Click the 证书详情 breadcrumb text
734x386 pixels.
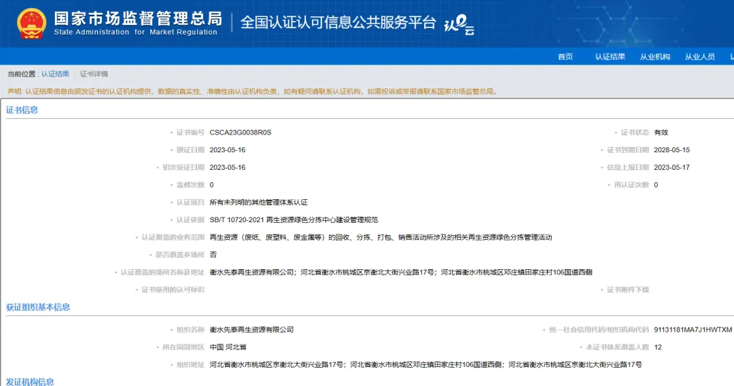pyautogui.click(x=94, y=74)
